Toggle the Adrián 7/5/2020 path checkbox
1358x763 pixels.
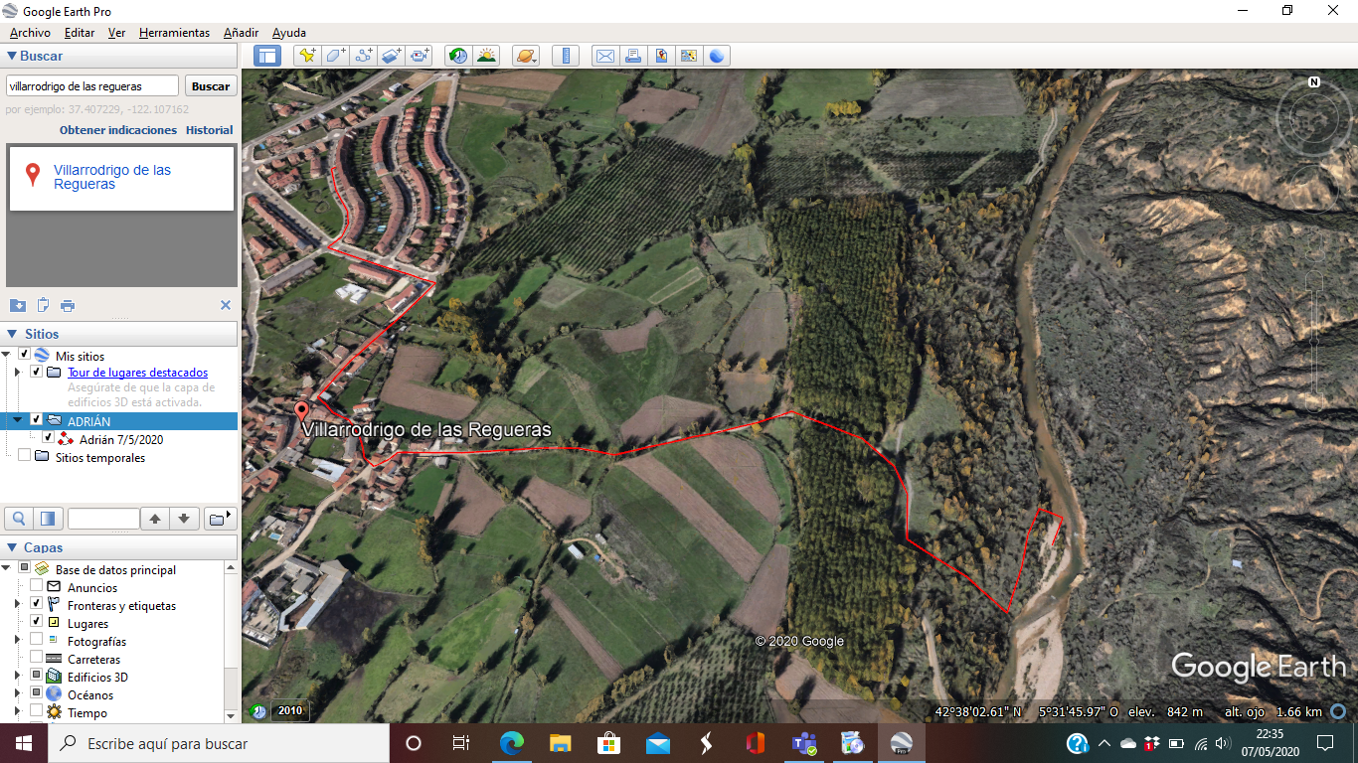[x=48, y=437]
